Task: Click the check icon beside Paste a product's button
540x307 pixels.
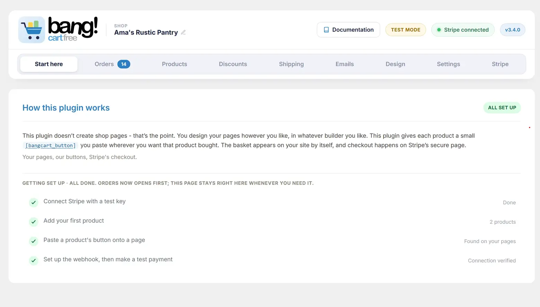Action: pos(34,241)
